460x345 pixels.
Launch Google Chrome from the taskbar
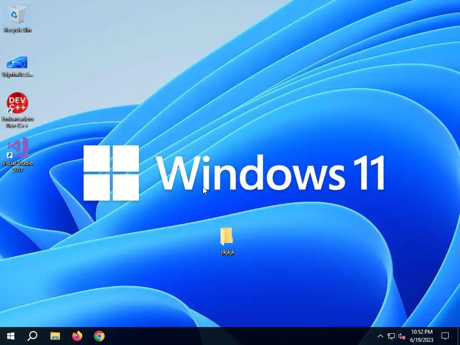click(99, 336)
